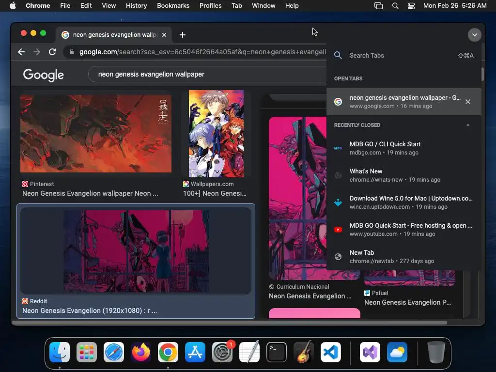
Task: Open the Help menu
Action: 292,6
